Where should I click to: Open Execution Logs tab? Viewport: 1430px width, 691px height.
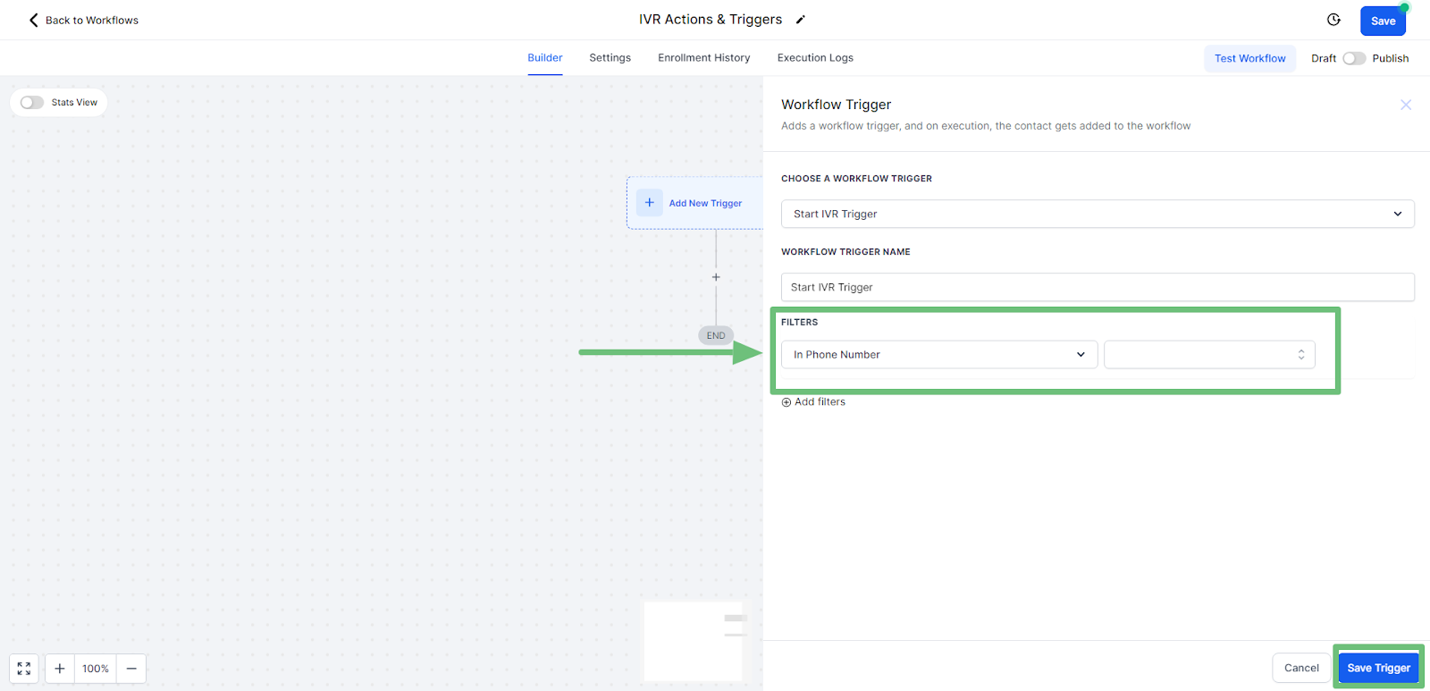click(x=815, y=58)
